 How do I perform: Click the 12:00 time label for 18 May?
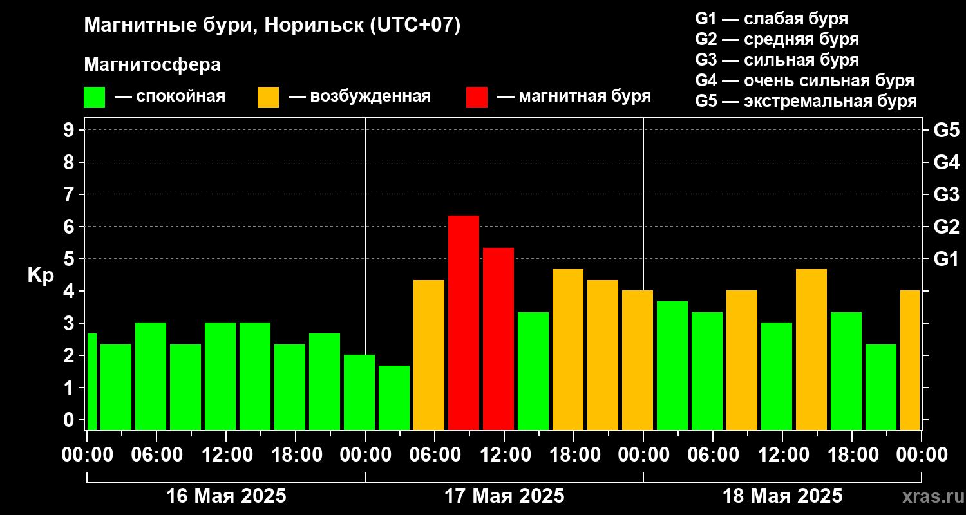(782, 455)
